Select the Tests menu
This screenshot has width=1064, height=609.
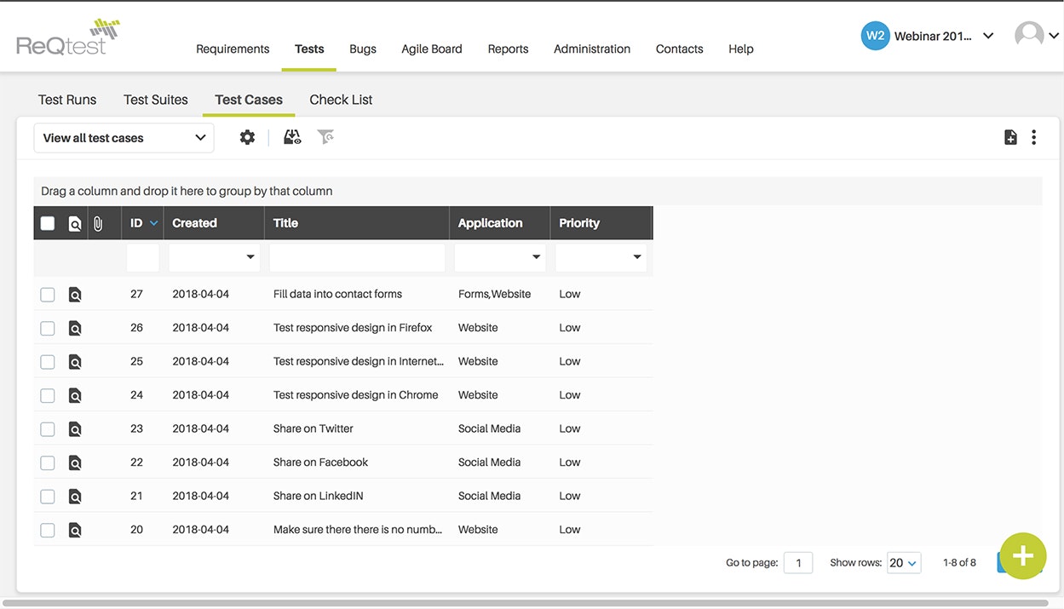click(x=309, y=49)
